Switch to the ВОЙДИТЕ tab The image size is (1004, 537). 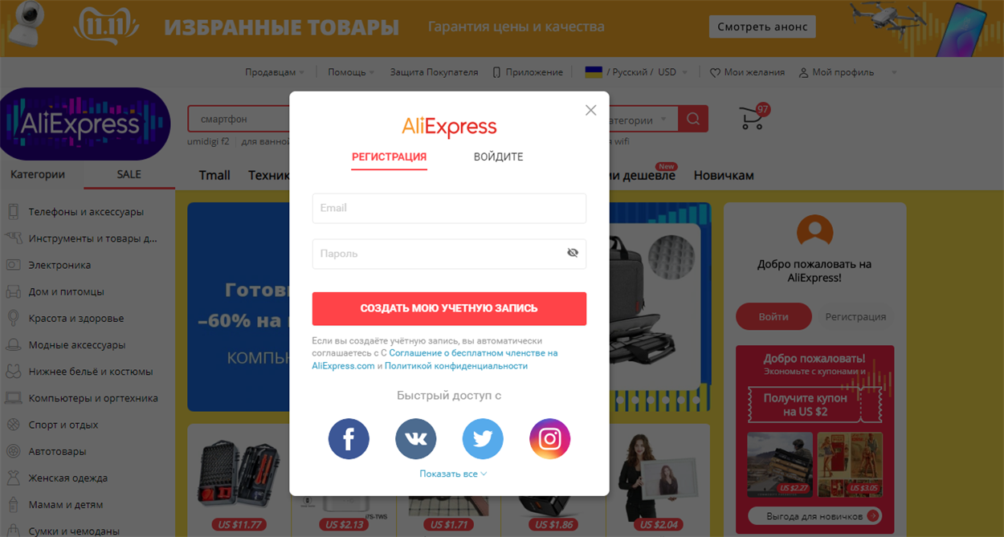coord(498,157)
